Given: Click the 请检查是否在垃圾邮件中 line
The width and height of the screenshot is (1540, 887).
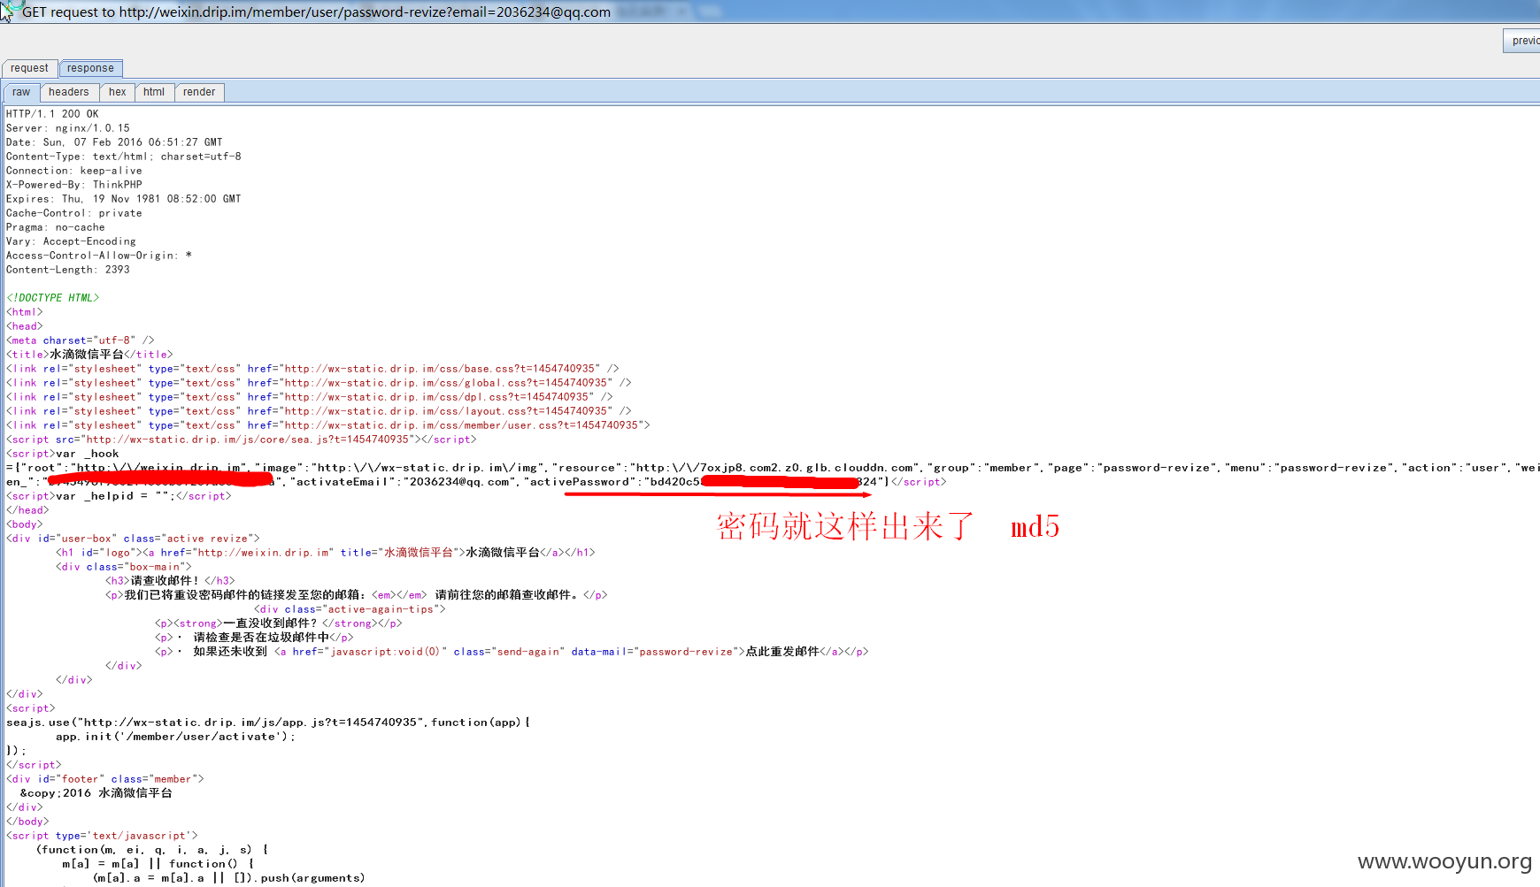Looking at the screenshot, I should 254,638.
